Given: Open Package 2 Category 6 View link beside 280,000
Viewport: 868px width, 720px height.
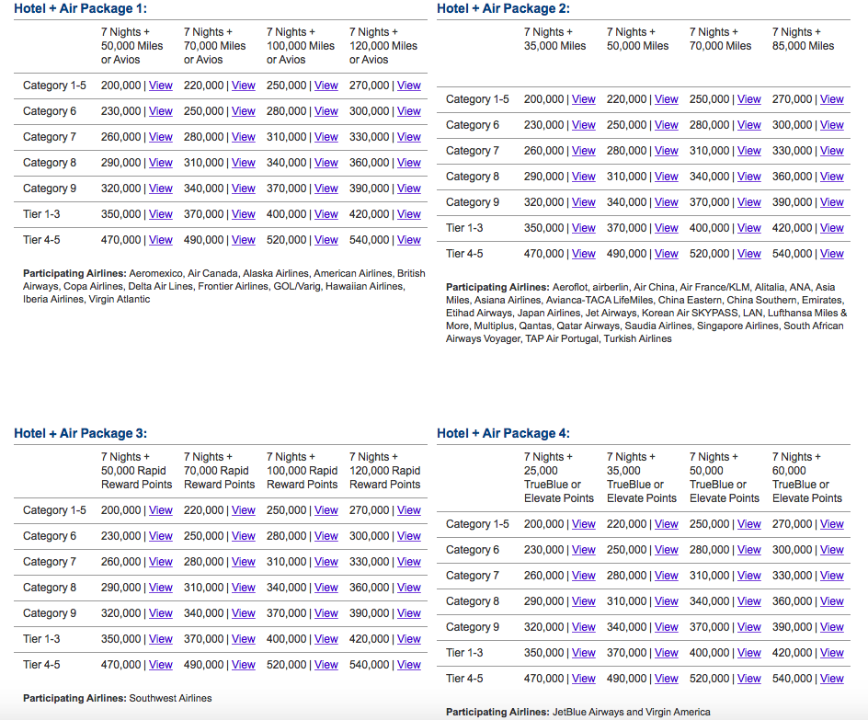Looking at the screenshot, I should (749, 125).
